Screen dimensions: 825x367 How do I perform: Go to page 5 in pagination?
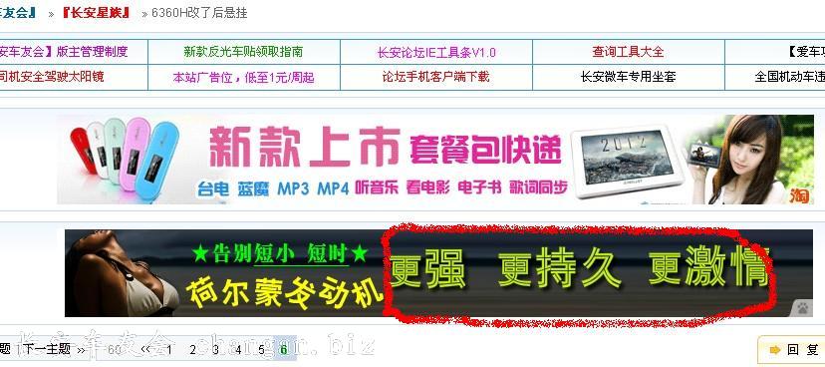point(261,349)
